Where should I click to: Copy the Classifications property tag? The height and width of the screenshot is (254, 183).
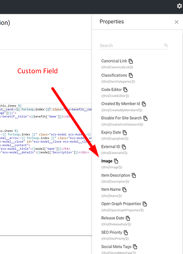coord(131,75)
